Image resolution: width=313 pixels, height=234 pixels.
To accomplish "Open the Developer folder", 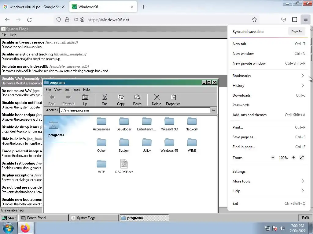I will (x=124, y=124).
